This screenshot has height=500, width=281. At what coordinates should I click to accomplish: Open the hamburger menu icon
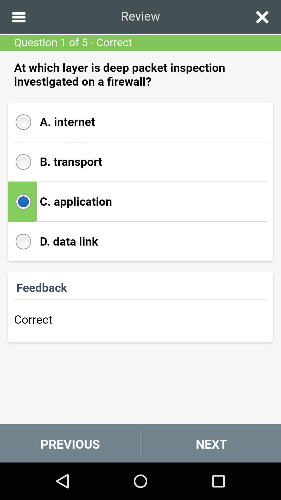(19, 17)
